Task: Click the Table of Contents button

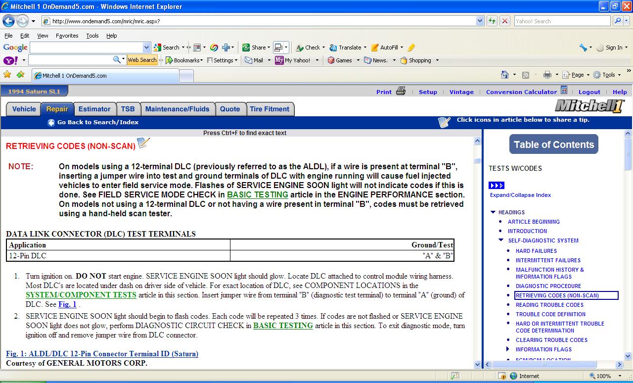Action: (x=554, y=144)
